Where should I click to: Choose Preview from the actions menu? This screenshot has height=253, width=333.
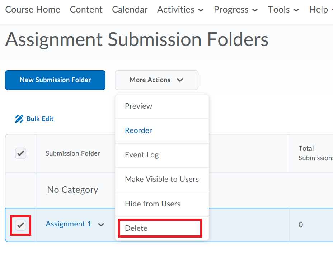click(x=139, y=106)
